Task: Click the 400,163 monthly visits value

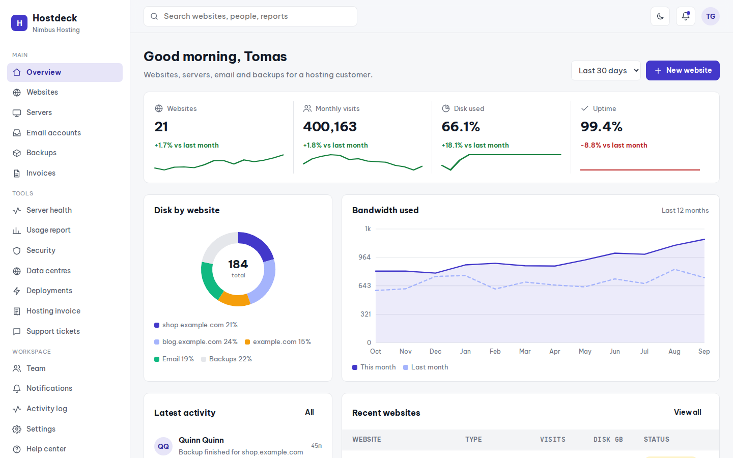Action: tap(330, 127)
